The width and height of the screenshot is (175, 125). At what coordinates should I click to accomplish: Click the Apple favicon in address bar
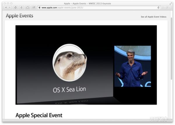(x=39, y=8)
